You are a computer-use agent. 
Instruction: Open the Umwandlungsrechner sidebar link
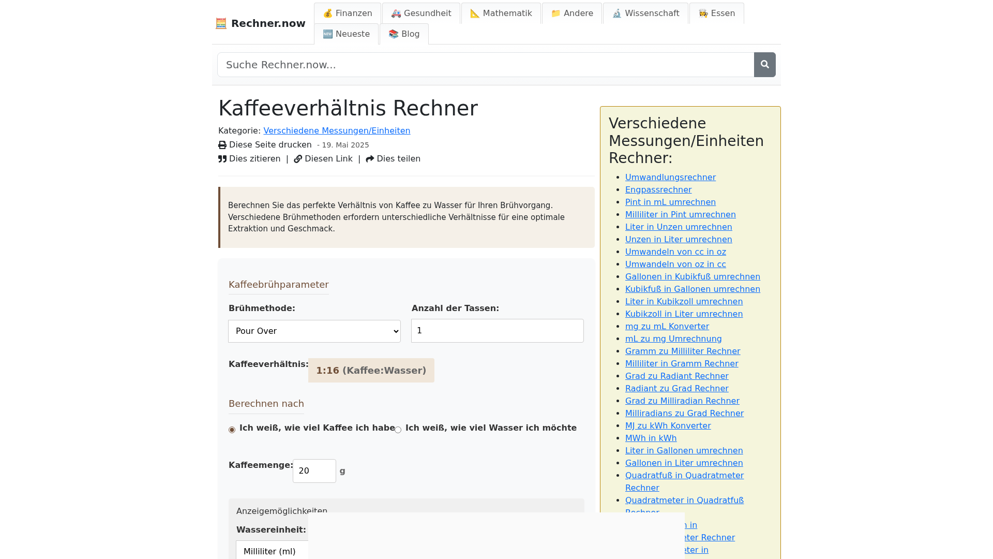click(670, 178)
